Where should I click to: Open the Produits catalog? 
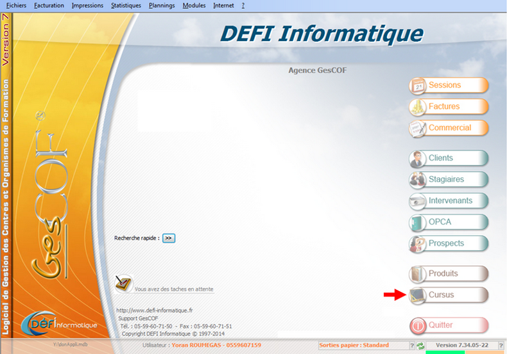(x=449, y=274)
